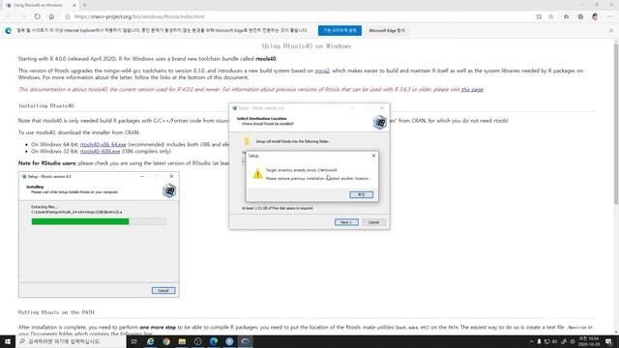Click the 'Installing Rtools40' section heading
619x348 pixels.
pyautogui.click(x=46, y=105)
